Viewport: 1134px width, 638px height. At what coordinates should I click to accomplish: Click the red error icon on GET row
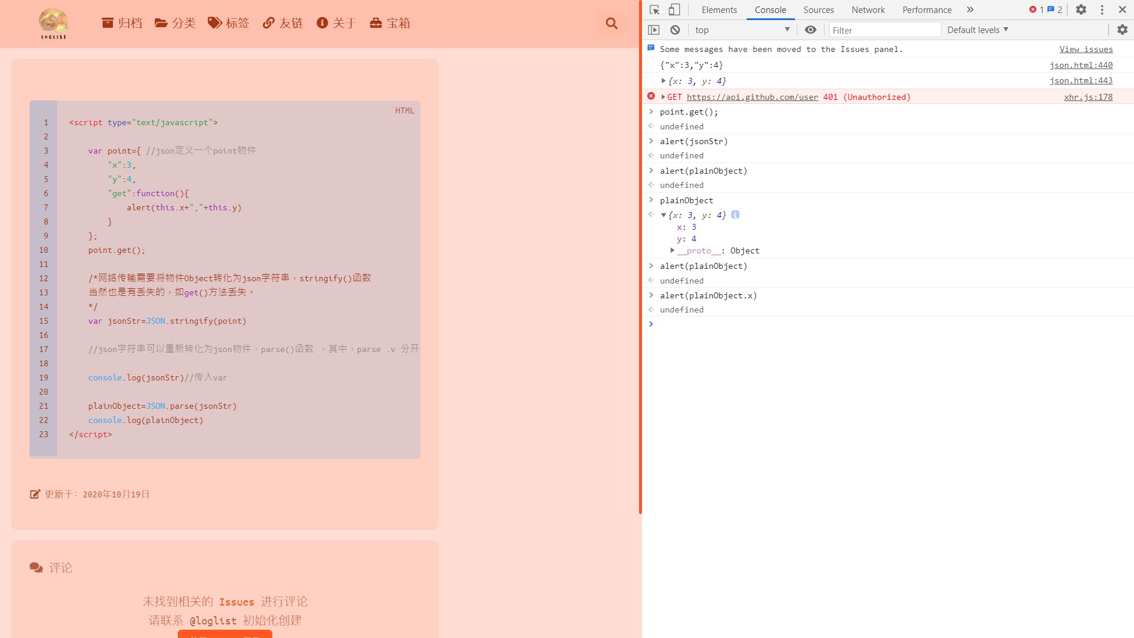(651, 96)
